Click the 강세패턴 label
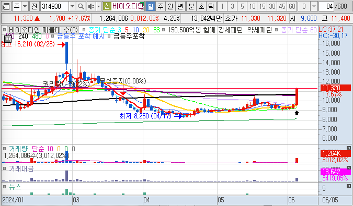The width and height of the screenshot is (353, 206). click(x=230, y=30)
